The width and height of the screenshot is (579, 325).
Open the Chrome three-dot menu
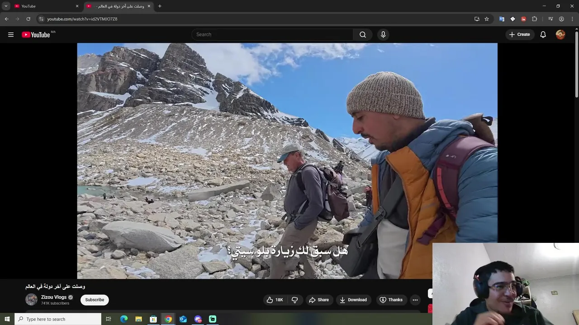click(x=573, y=19)
